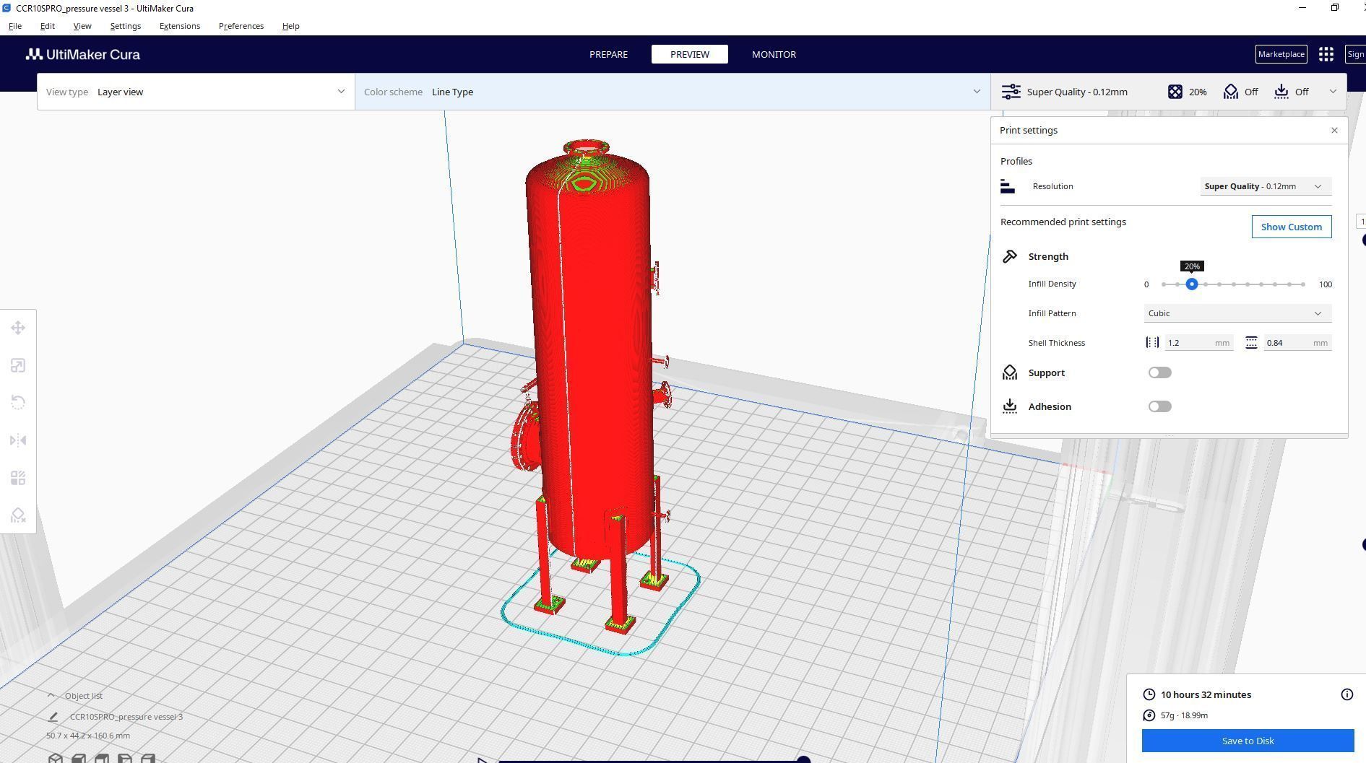
Task: Click the layer playback slider handle at bottom
Action: pyautogui.click(x=803, y=760)
